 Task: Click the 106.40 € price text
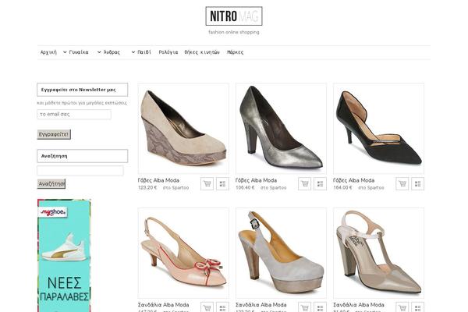click(x=245, y=188)
